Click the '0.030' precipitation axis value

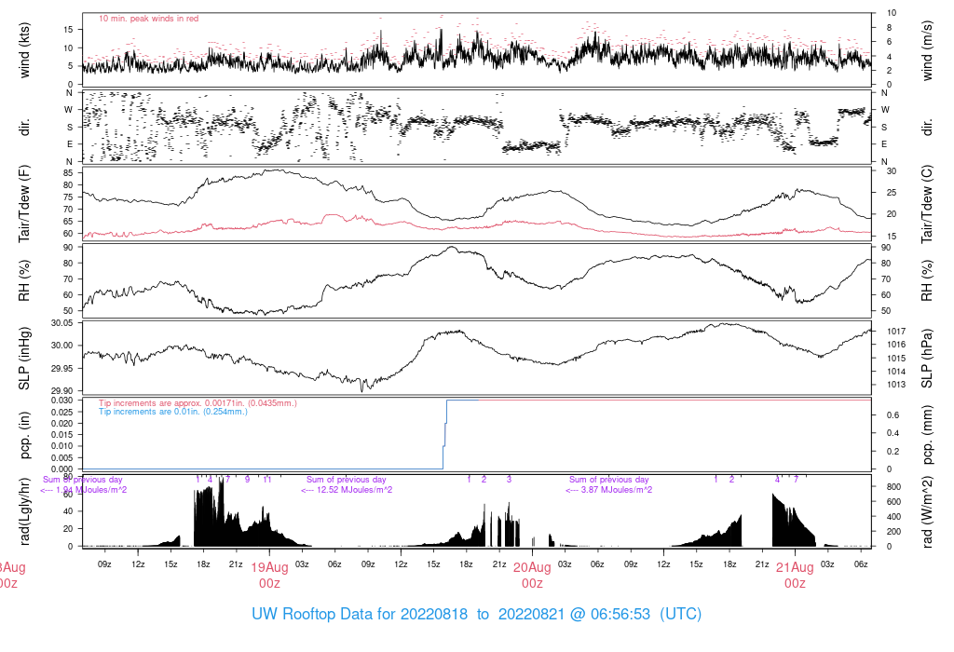pyautogui.click(x=62, y=401)
